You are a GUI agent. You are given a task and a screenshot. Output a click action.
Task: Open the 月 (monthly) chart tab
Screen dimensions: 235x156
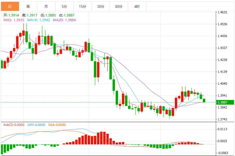click(46, 6)
